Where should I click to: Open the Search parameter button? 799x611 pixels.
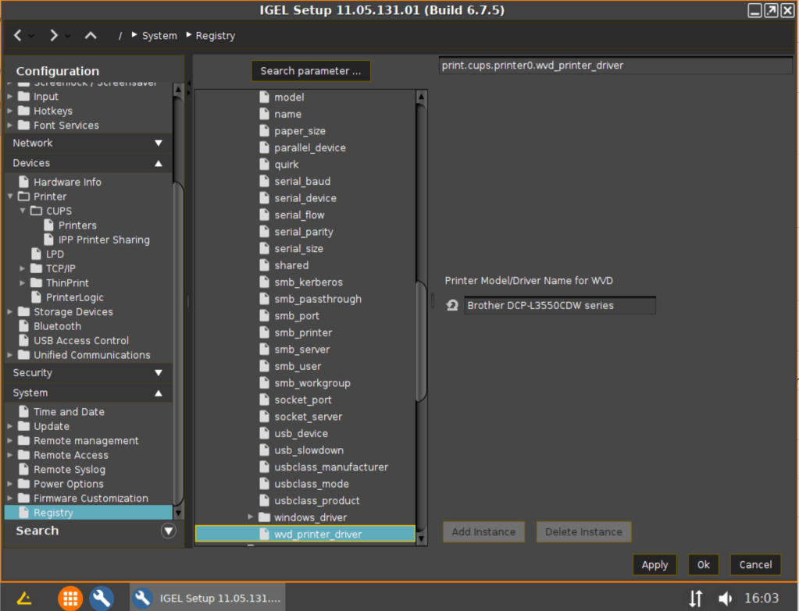point(311,71)
